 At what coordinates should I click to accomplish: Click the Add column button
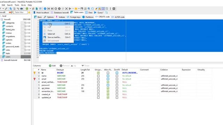[x=52, y=66]
